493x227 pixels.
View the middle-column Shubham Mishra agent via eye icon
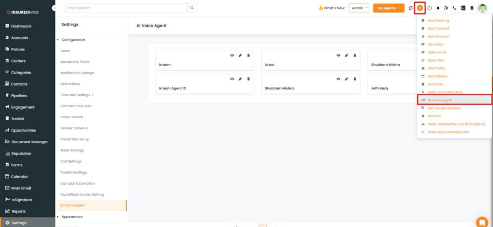pyautogui.click(x=338, y=79)
